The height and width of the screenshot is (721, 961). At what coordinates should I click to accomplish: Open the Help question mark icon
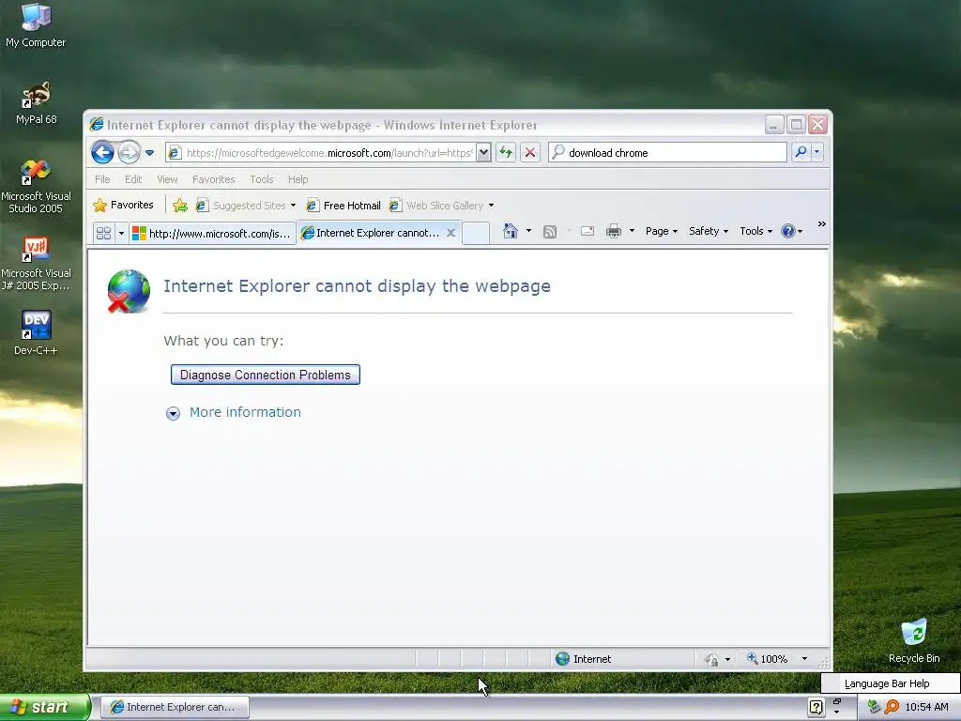(x=788, y=231)
